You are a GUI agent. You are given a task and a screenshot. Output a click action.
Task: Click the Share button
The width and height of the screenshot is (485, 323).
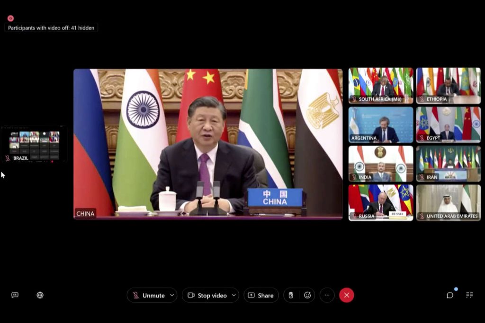pos(261,295)
